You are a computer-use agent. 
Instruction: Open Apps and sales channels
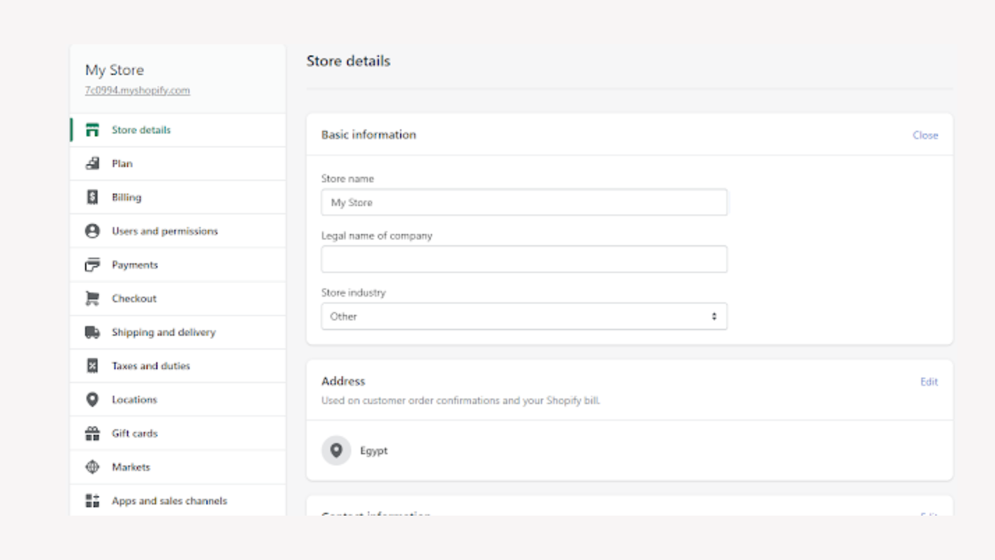169,501
